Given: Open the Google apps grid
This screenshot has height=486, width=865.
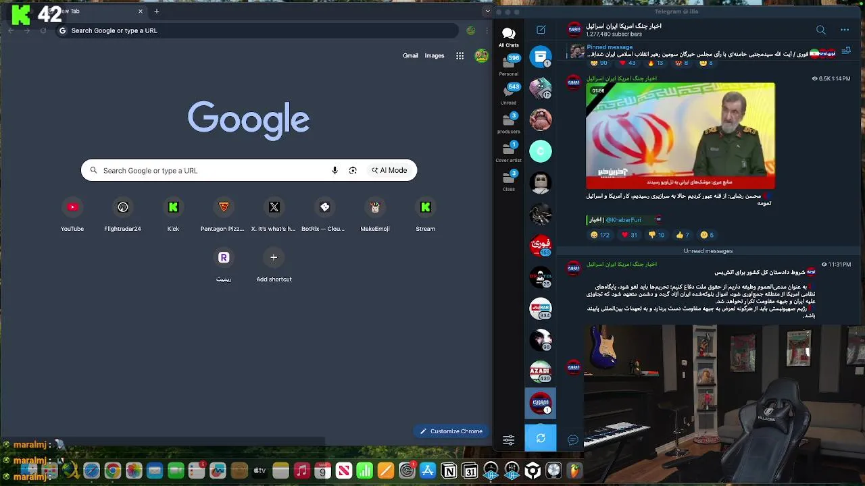Looking at the screenshot, I should [460, 56].
